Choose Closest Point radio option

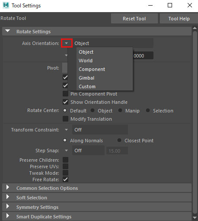tap(119, 140)
